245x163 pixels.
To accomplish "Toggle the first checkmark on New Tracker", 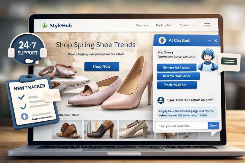I will click(22, 96).
